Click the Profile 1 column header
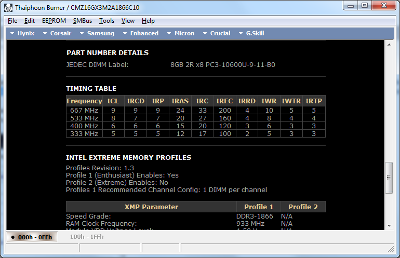The height and width of the screenshot is (258, 400). point(259,207)
